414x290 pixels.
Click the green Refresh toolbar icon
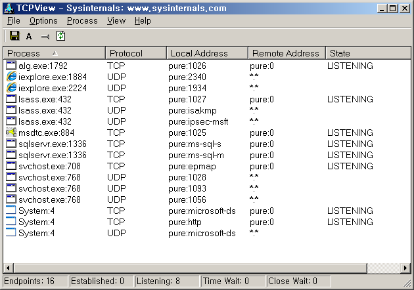60,36
